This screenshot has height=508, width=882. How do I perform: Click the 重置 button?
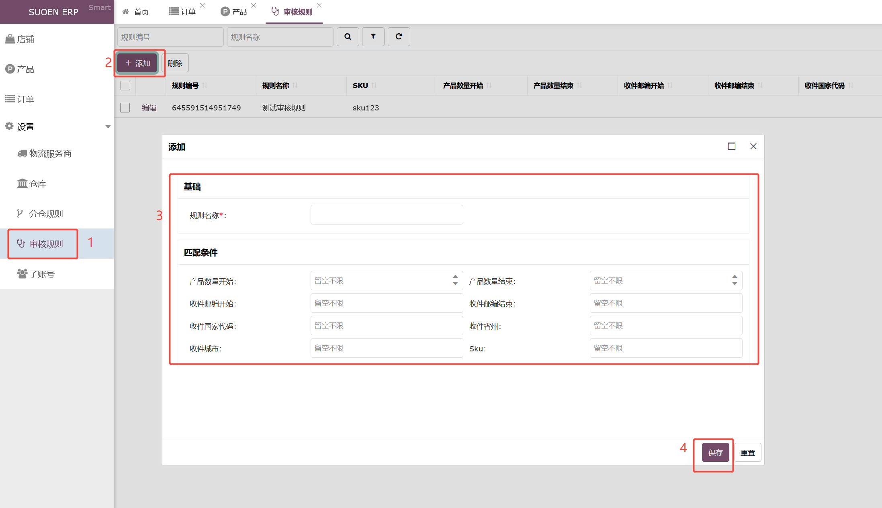pyautogui.click(x=748, y=453)
